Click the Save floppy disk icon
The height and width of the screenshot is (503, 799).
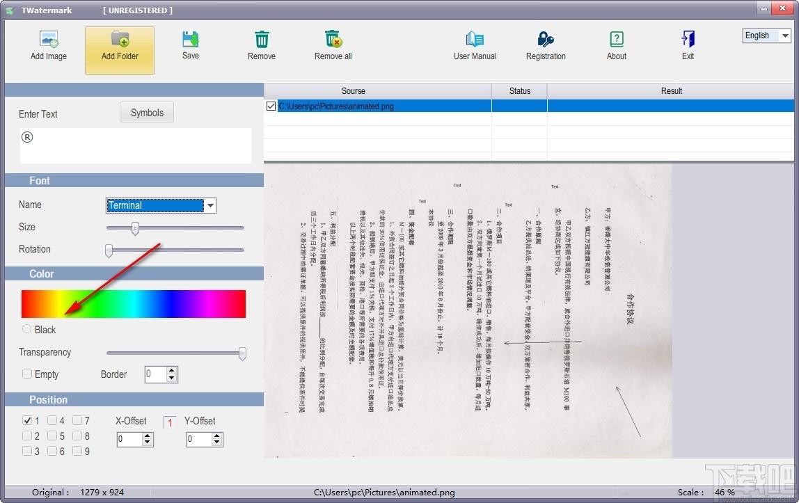pyautogui.click(x=191, y=39)
